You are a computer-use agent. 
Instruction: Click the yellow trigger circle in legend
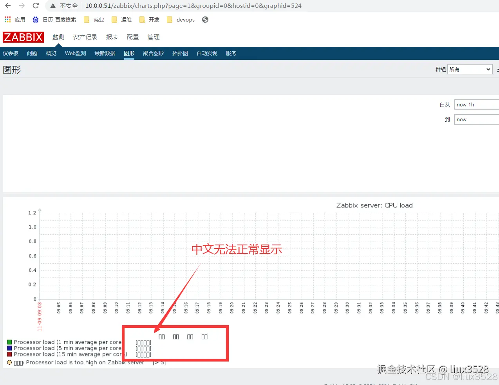9,363
